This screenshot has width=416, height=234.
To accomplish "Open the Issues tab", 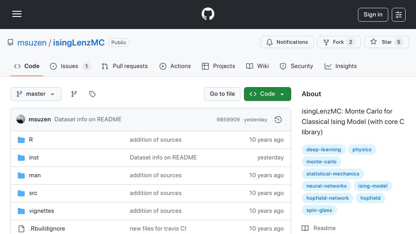I will click(x=70, y=66).
